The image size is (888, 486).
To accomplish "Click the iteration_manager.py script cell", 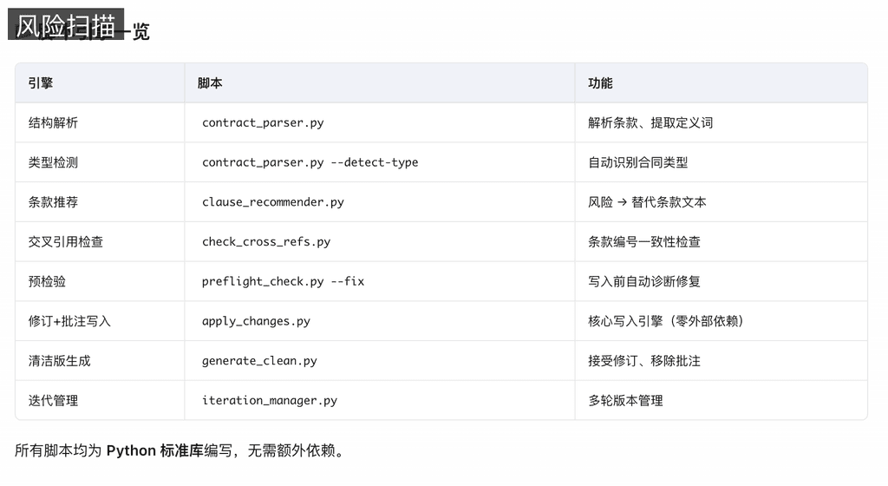I will coord(269,401).
